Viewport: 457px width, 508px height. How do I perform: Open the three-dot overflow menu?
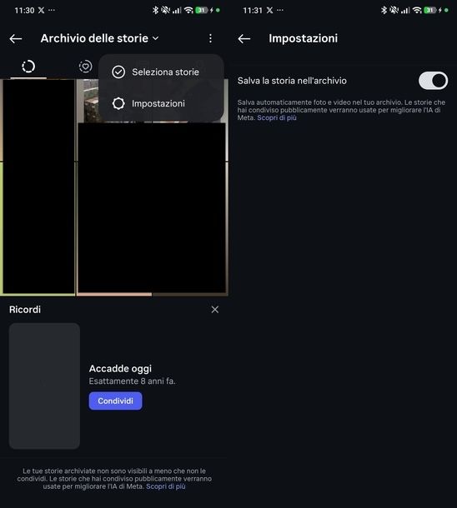pos(210,38)
